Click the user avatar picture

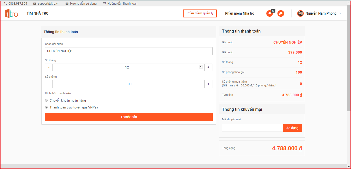tap(300, 14)
